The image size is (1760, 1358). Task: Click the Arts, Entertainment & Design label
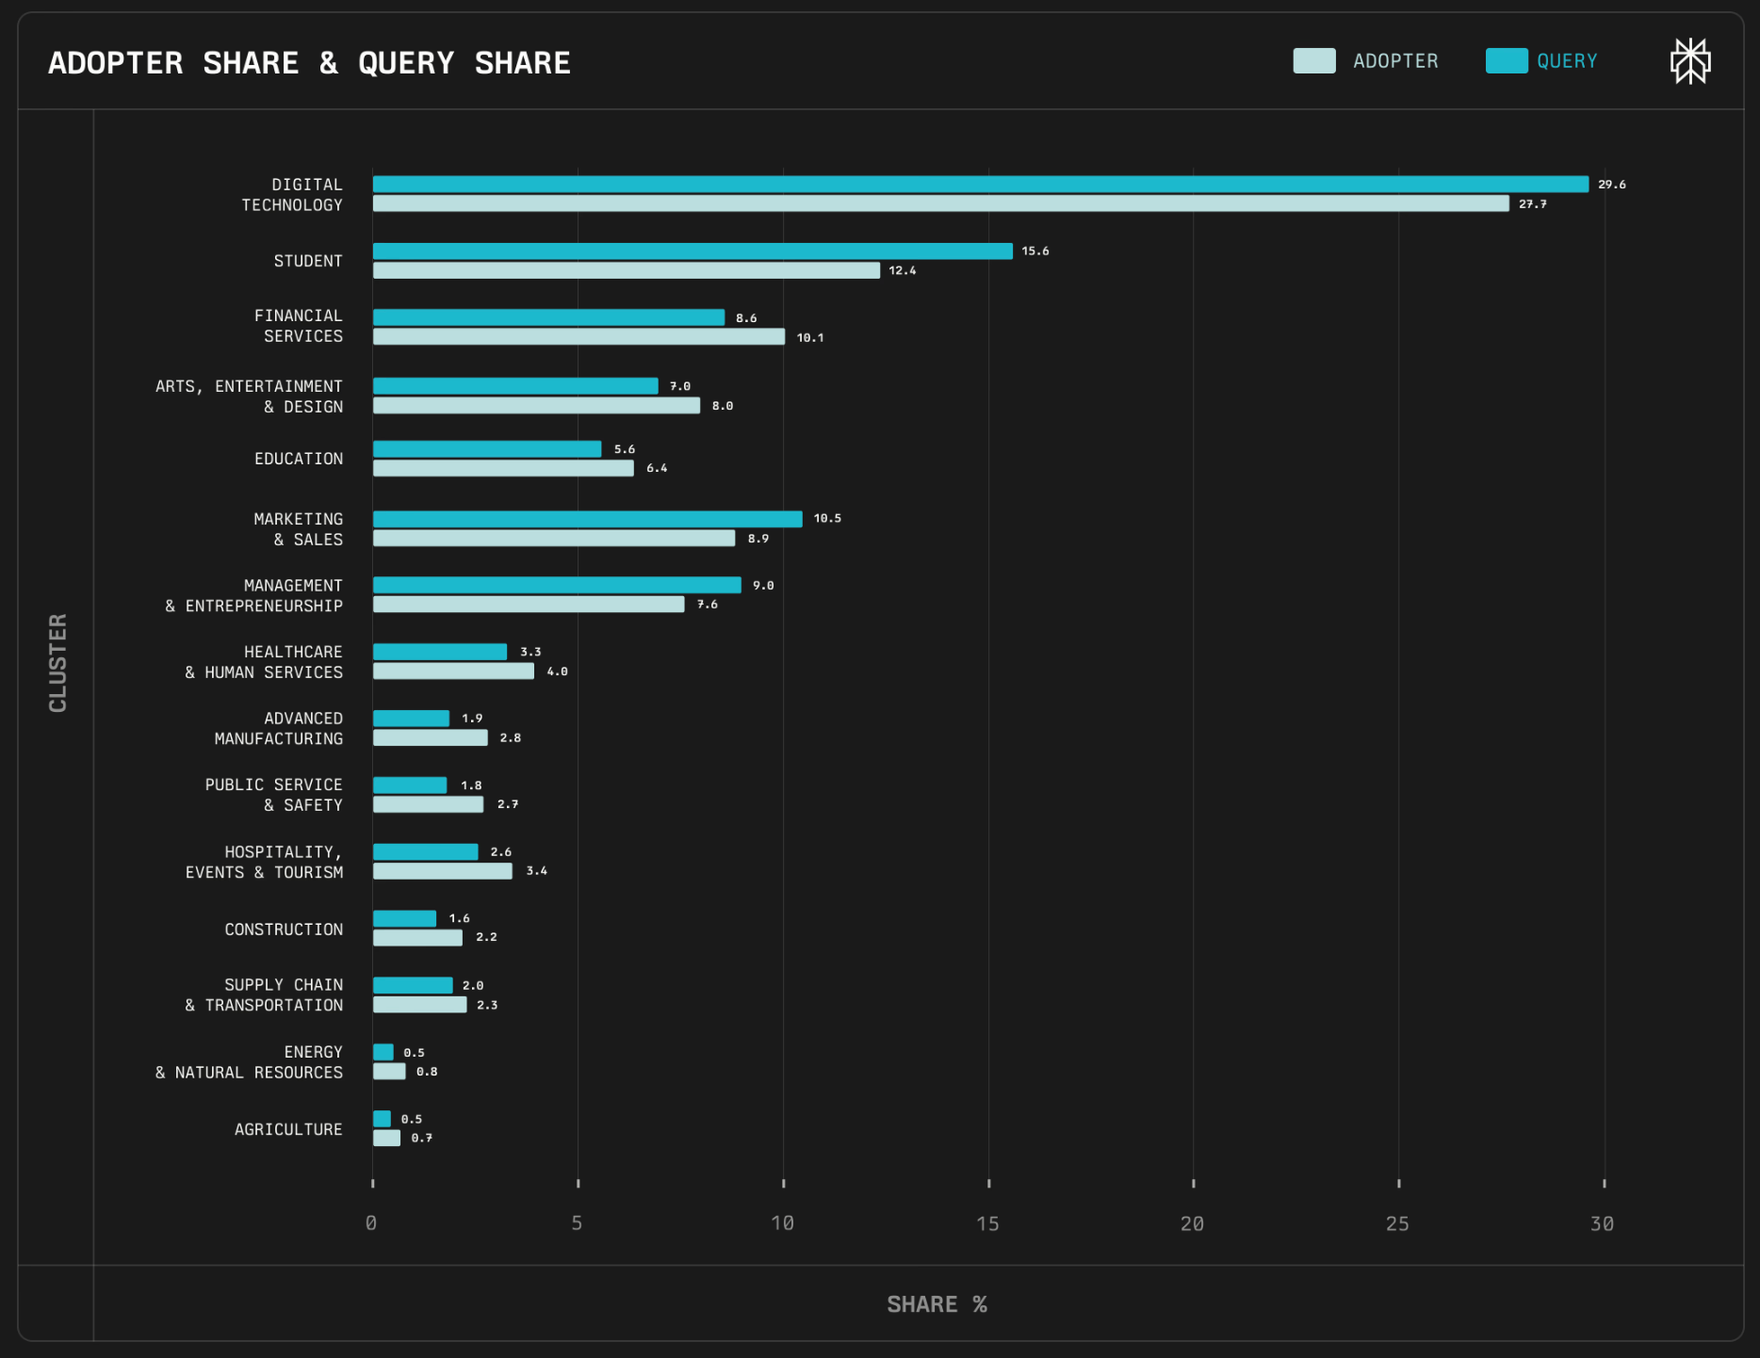[x=250, y=396]
